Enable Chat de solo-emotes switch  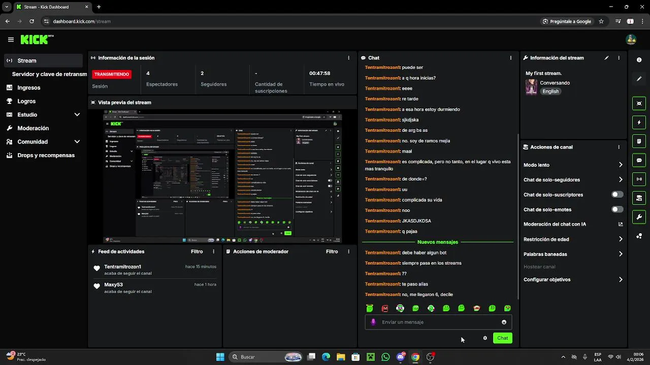click(617, 209)
